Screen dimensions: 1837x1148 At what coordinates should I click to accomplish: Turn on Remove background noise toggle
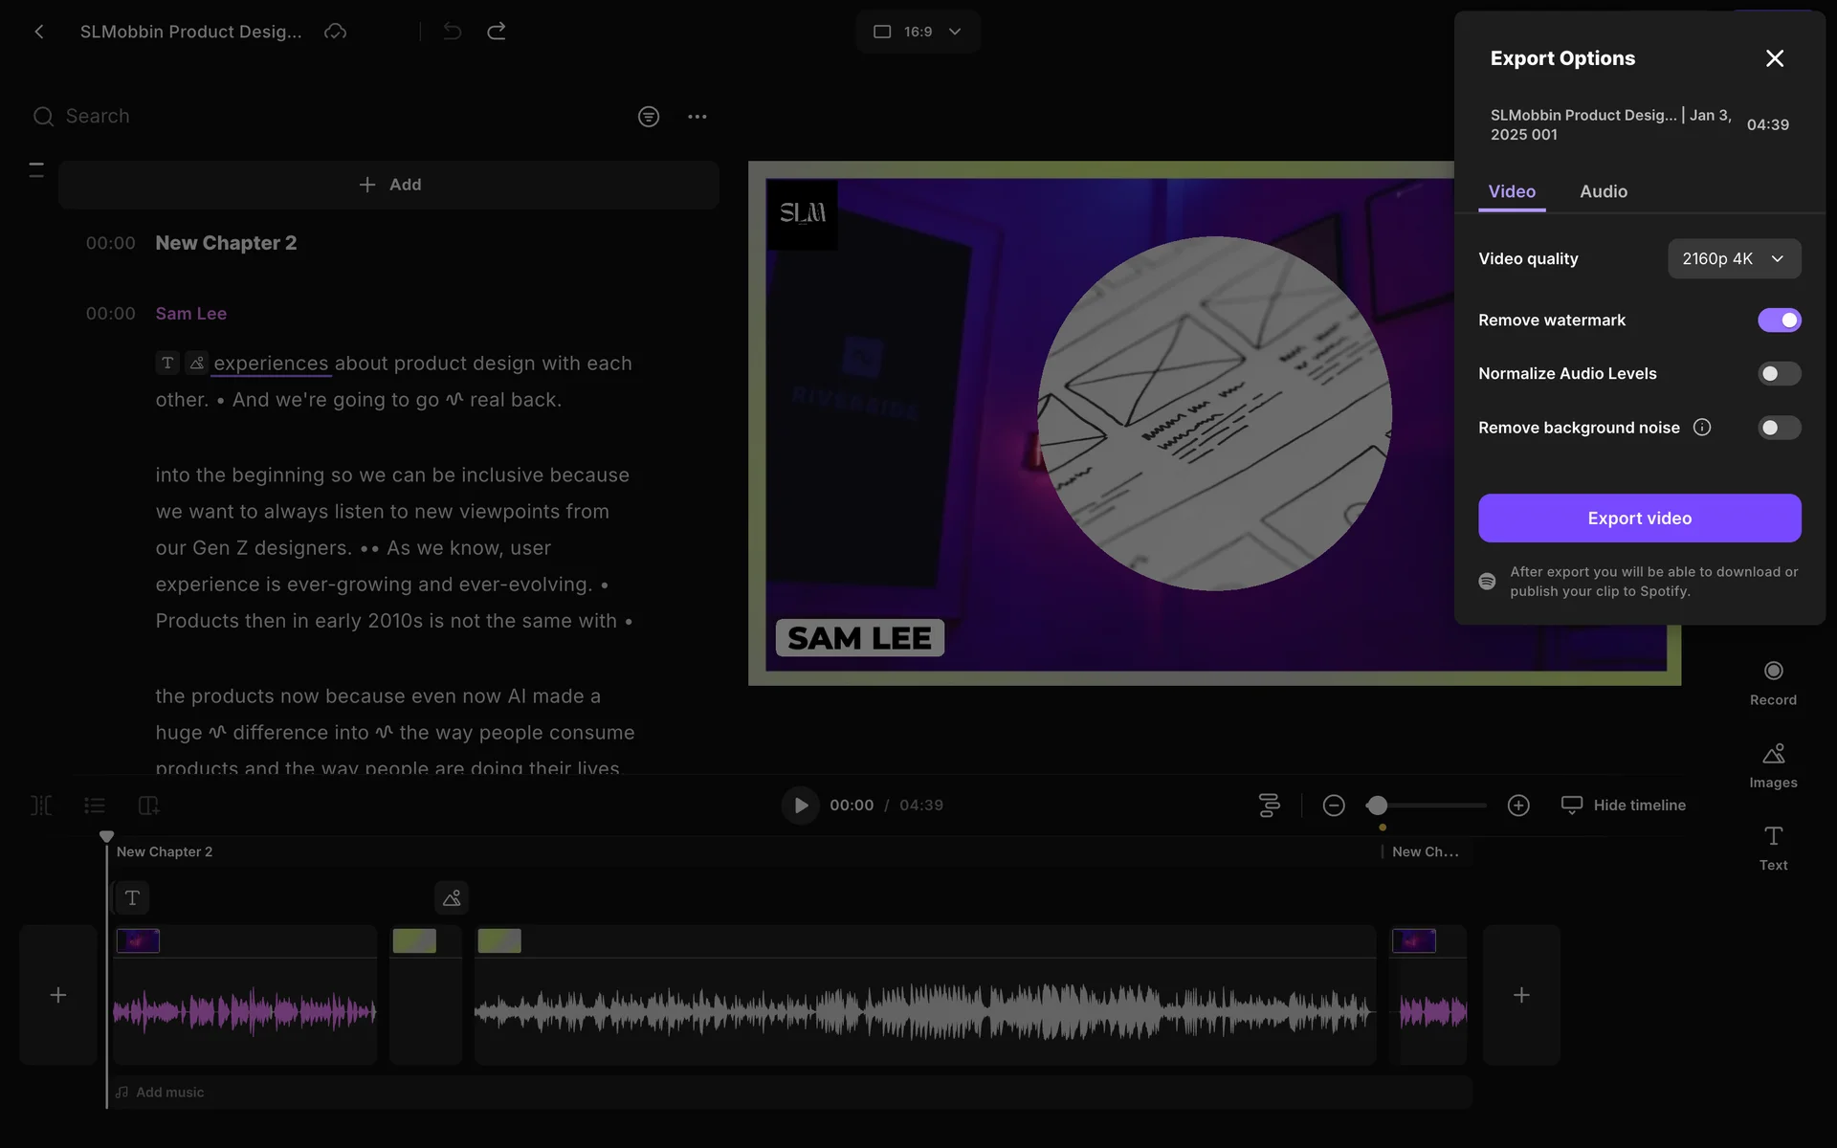point(1779,428)
